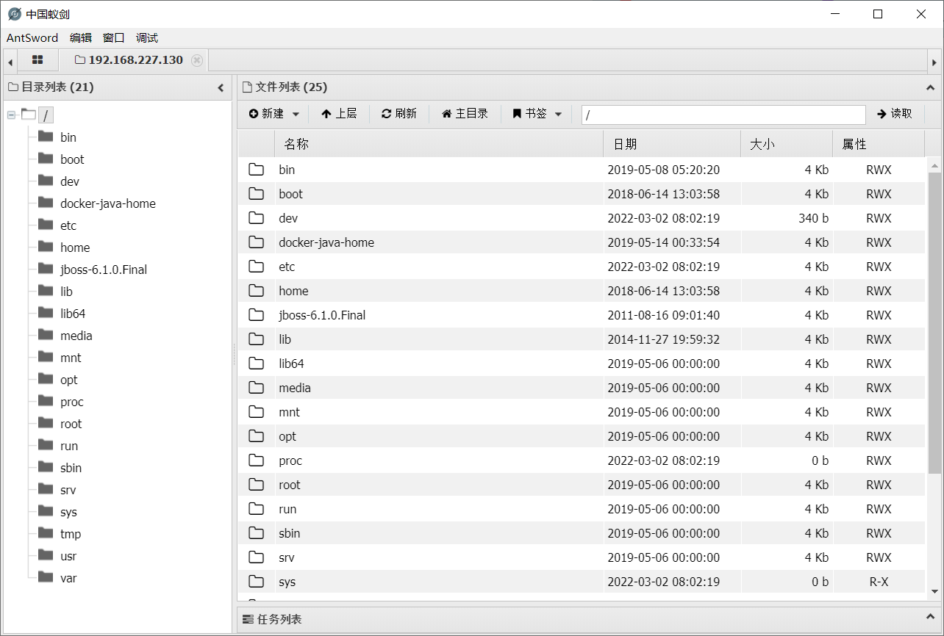The width and height of the screenshot is (944, 636).
Task: Click the date 2011-08-16 09:01:40
Action: [664, 315]
